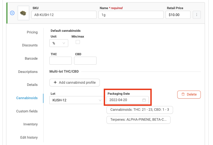
Task: Click into the THC input field
Action: (60, 61)
